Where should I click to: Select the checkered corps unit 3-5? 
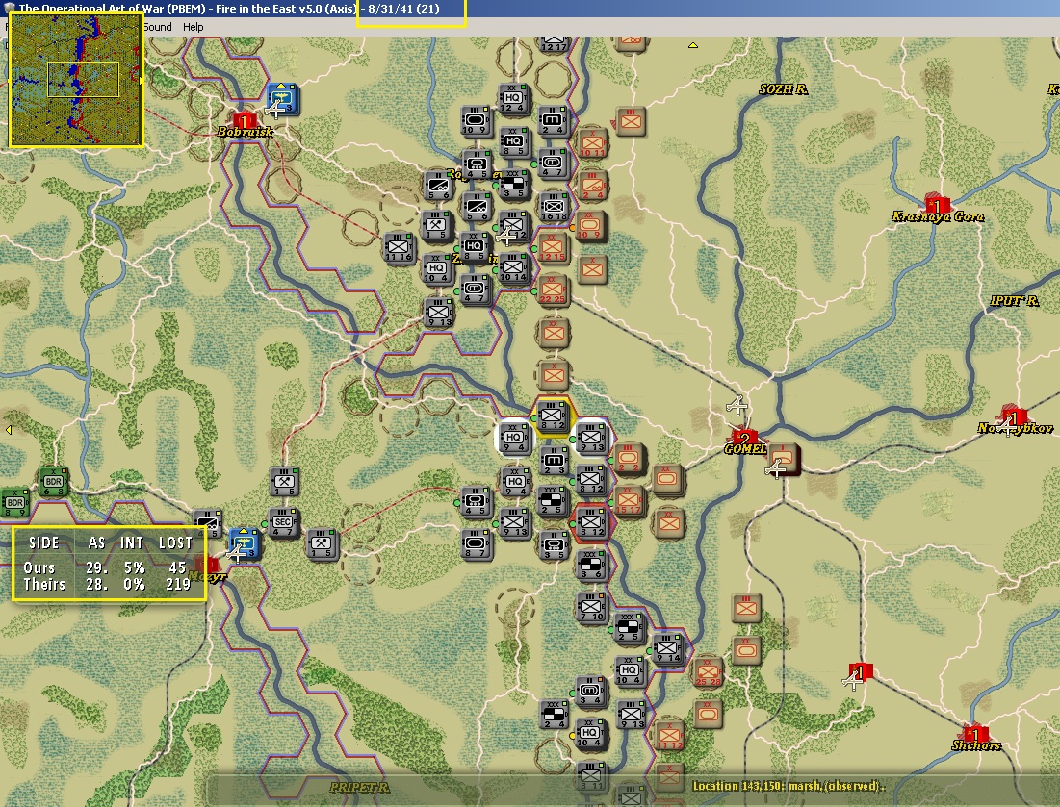pyautogui.click(x=514, y=186)
